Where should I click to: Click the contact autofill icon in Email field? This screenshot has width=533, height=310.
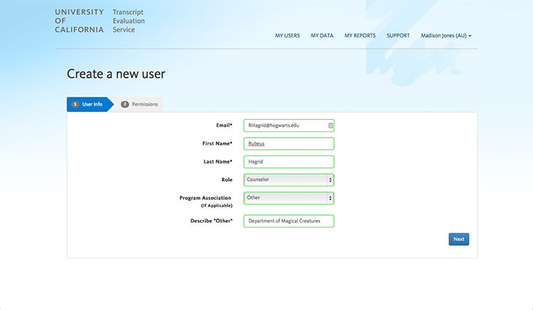click(x=330, y=126)
